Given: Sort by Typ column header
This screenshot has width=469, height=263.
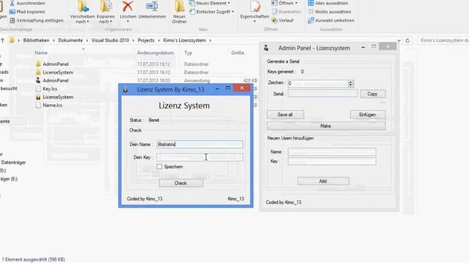Looking at the screenshot, I should click(x=188, y=53).
